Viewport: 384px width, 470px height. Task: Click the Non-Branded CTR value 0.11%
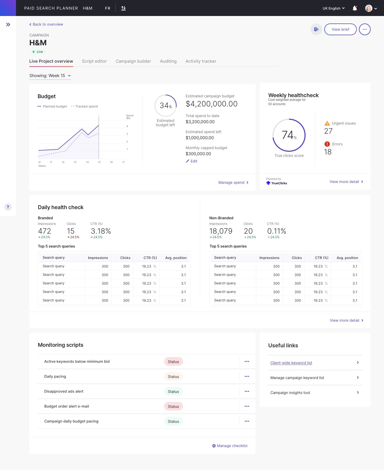pos(277,231)
